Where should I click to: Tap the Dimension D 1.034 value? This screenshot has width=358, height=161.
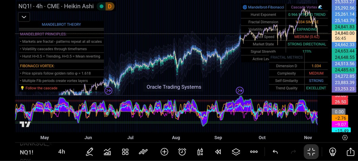click(x=316, y=66)
